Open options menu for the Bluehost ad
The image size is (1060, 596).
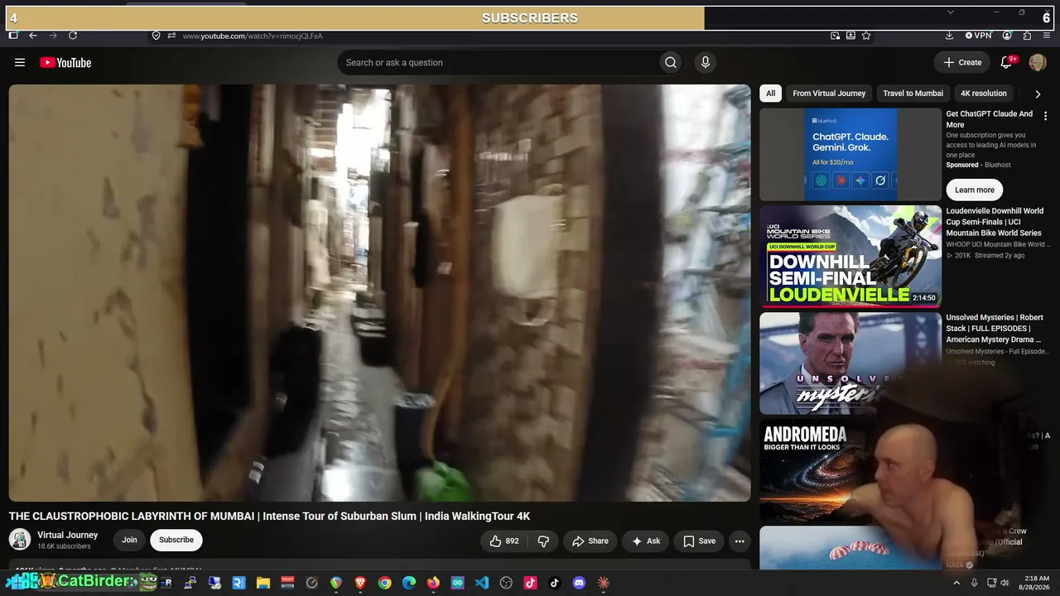coord(1045,117)
